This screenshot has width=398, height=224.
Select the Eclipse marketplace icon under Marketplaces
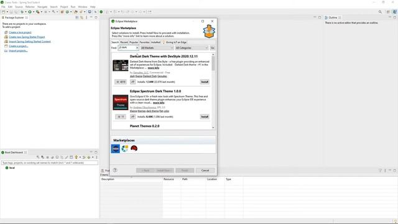(116, 149)
